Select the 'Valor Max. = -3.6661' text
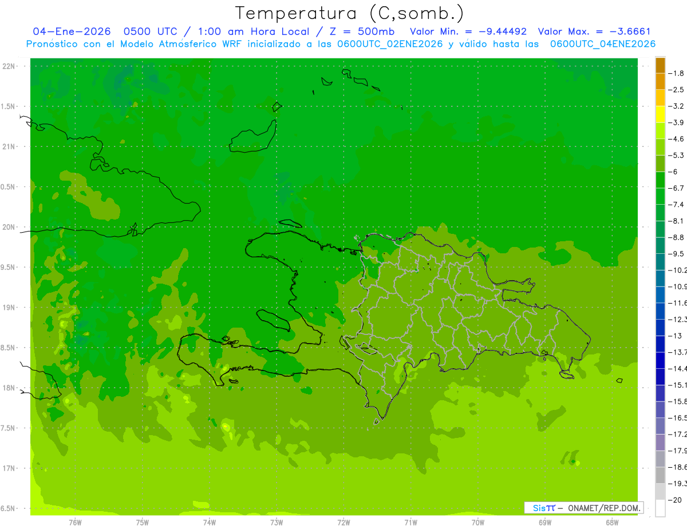Screen dimensions: 687x530 [x=595, y=31]
